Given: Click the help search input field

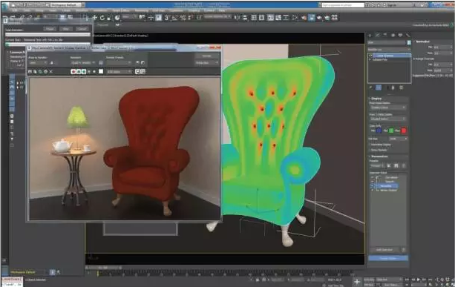Looking at the screenshot, I should [x=342, y=5].
